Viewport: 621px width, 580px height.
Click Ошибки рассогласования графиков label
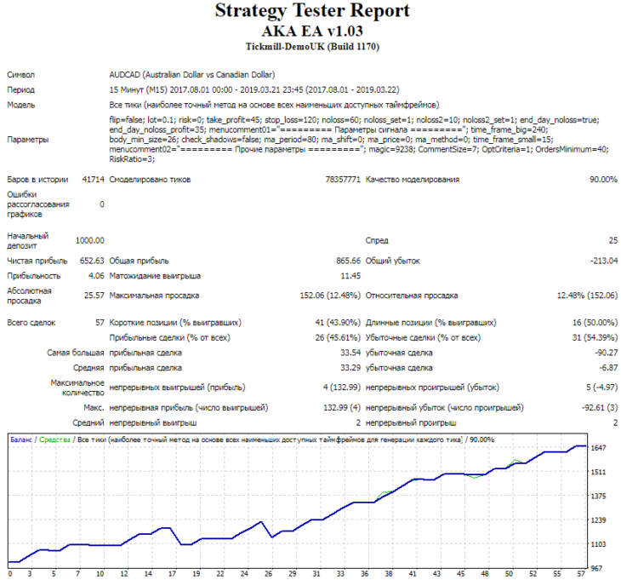tap(38, 204)
